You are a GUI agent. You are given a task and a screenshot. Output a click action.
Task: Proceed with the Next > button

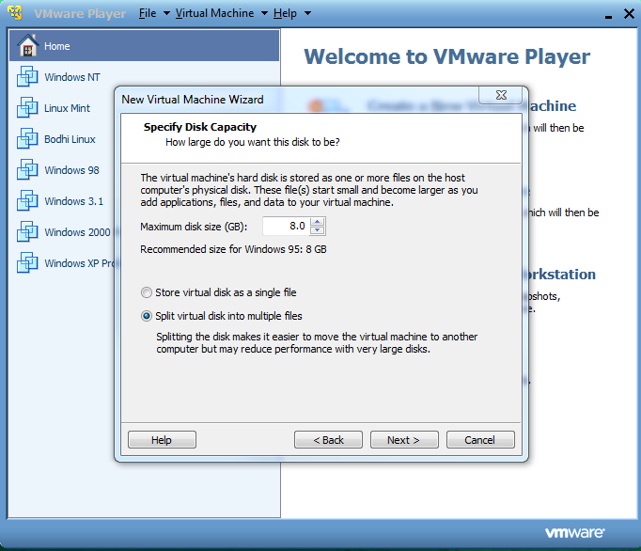404,440
